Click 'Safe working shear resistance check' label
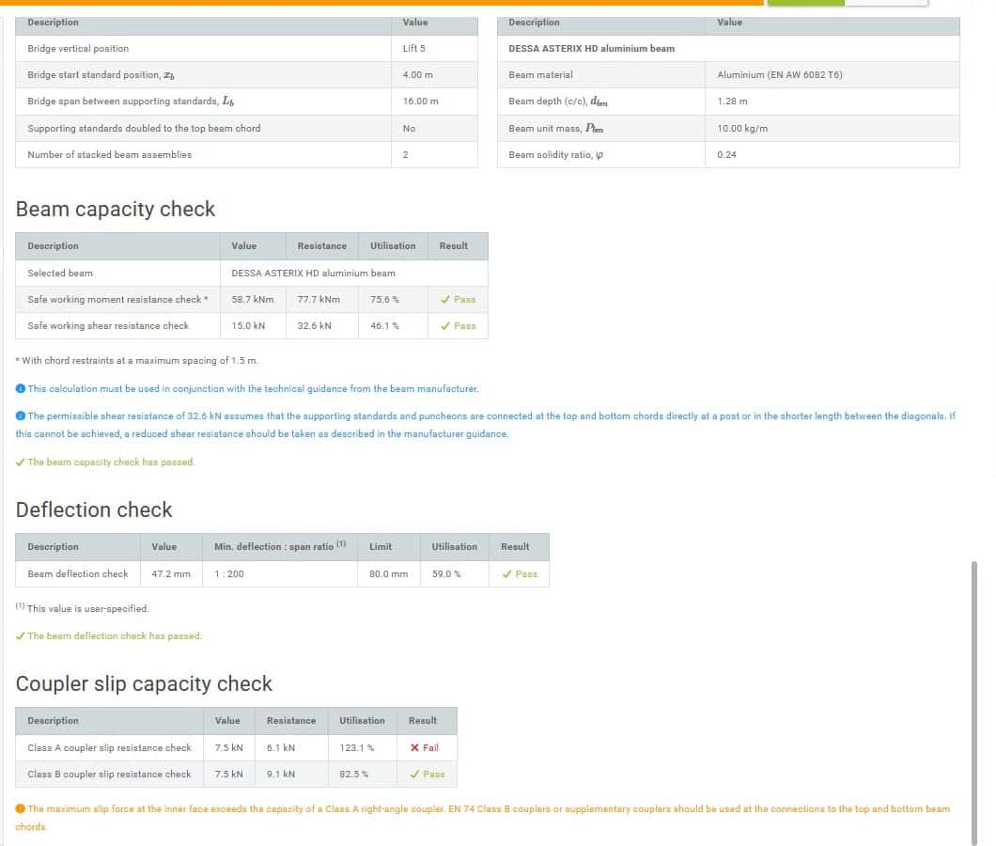 pos(108,325)
